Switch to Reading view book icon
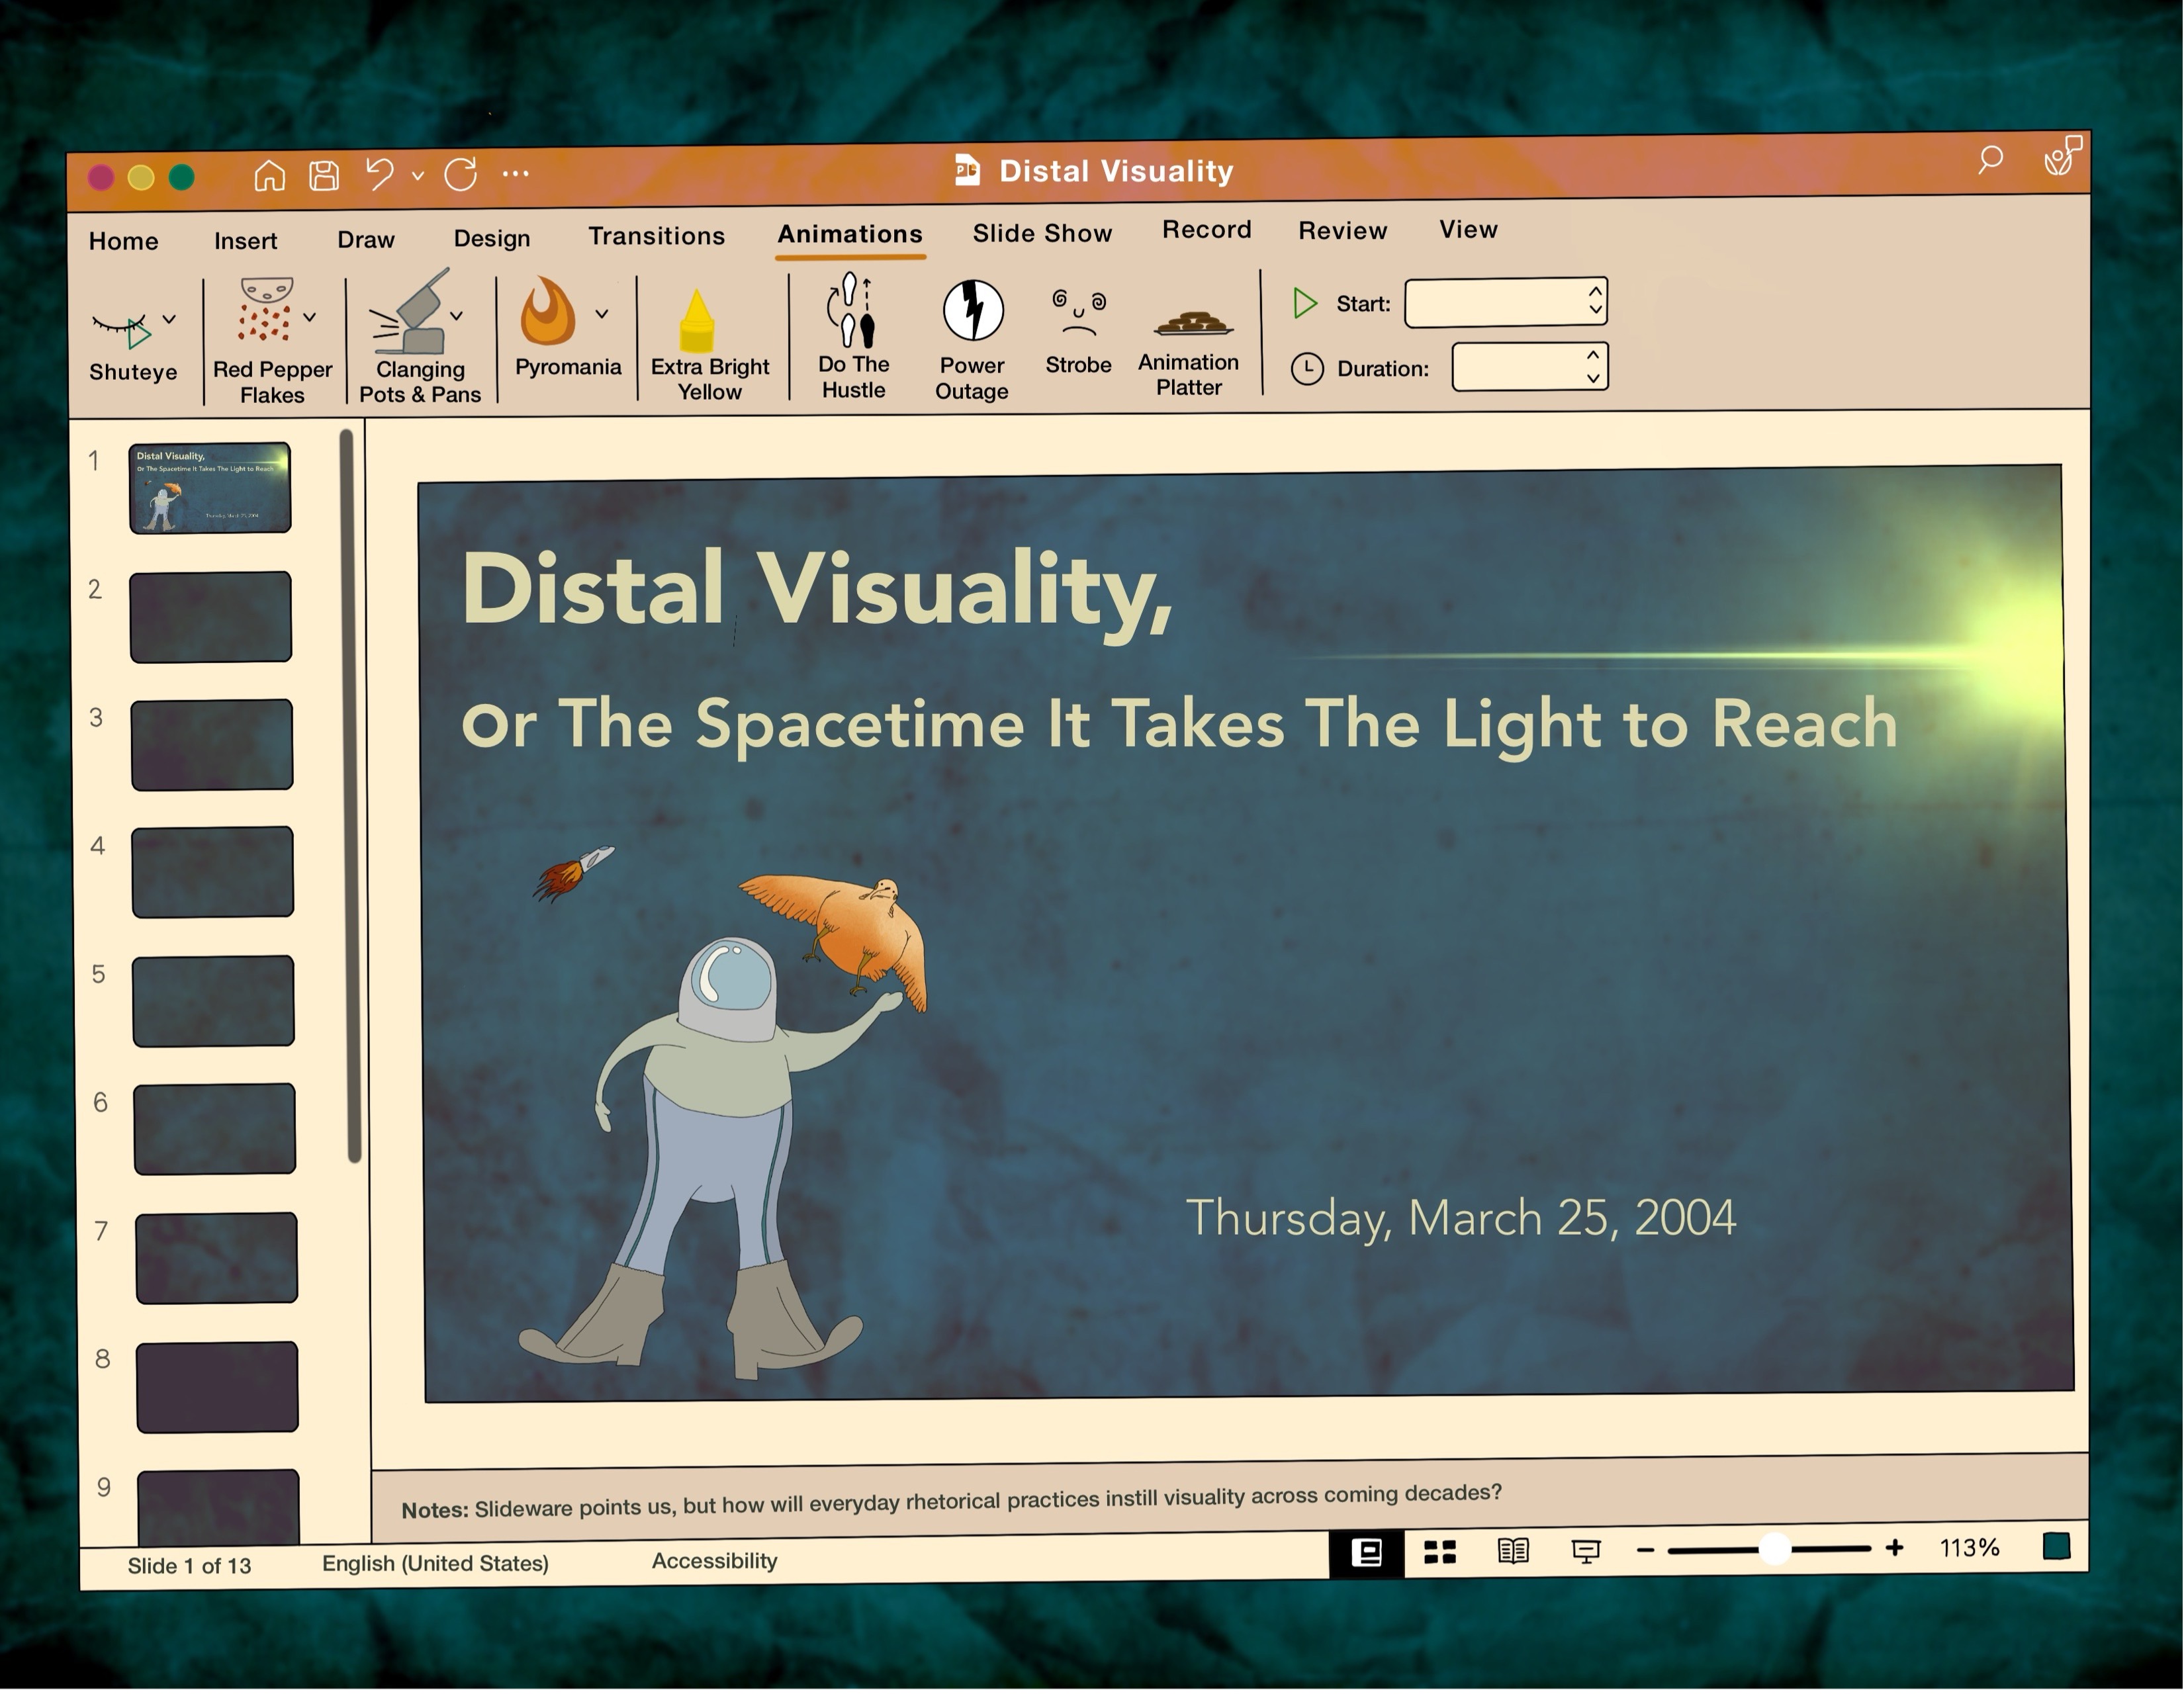This screenshot has width=2184, height=1694. [x=1512, y=1551]
